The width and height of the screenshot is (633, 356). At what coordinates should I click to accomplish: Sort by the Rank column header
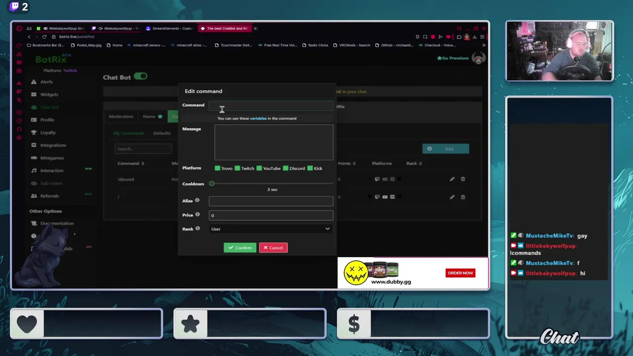[413, 163]
